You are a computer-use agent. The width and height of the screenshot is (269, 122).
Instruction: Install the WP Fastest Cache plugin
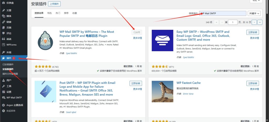253,83
